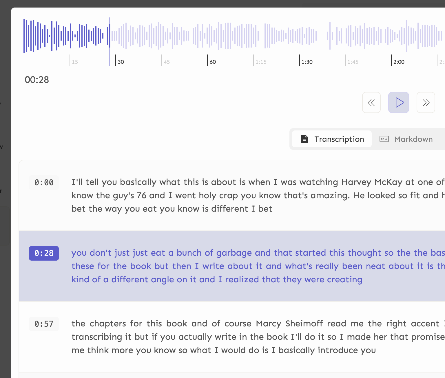This screenshot has height=378, width=445.
Task: Click the 15 second timeline tick
Action: [x=74, y=62]
